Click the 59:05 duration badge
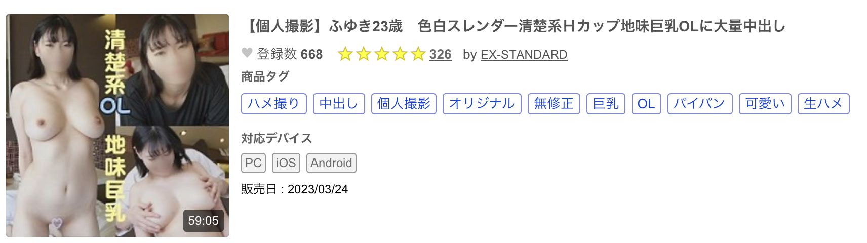Viewport: 867px width, 243px height. click(x=203, y=221)
